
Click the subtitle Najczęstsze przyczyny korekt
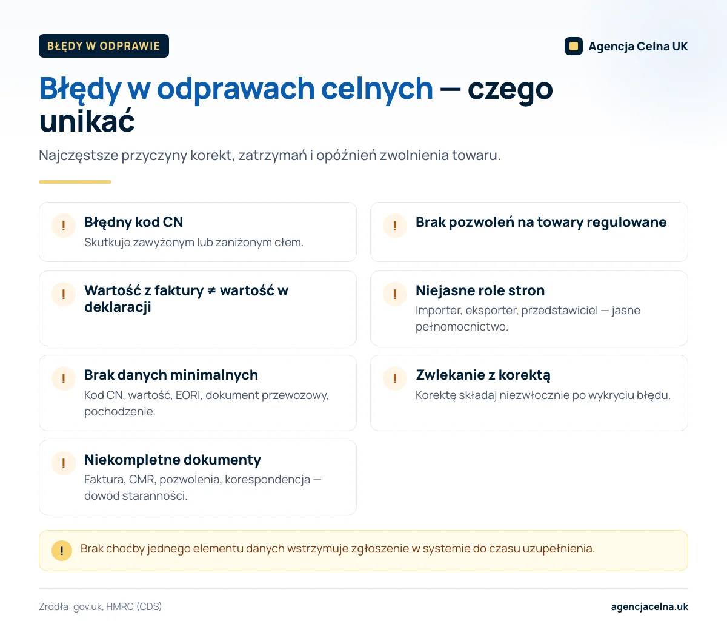pyautogui.click(x=270, y=155)
